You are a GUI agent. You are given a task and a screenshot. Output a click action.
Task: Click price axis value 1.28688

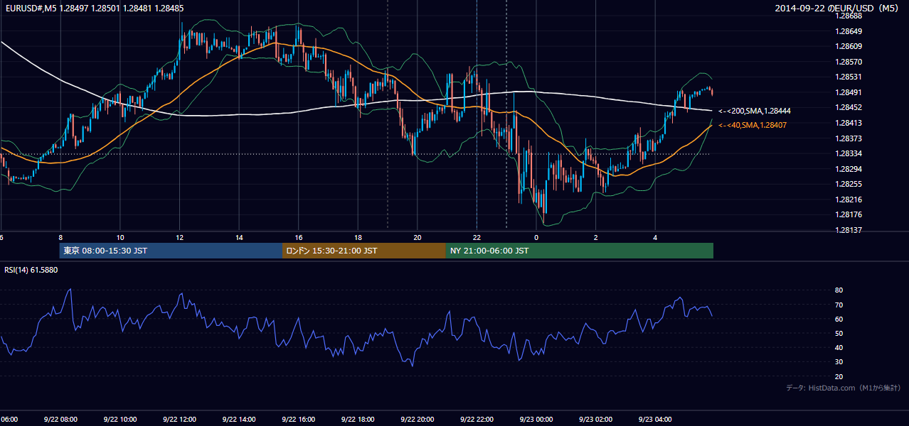coord(849,16)
